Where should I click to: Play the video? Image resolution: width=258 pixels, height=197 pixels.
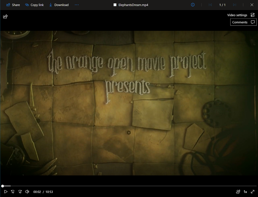point(6,192)
